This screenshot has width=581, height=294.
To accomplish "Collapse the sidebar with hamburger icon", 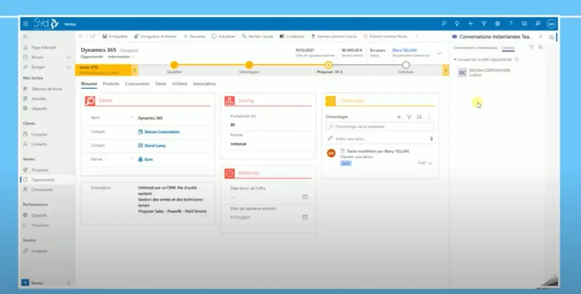I will (x=25, y=36).
